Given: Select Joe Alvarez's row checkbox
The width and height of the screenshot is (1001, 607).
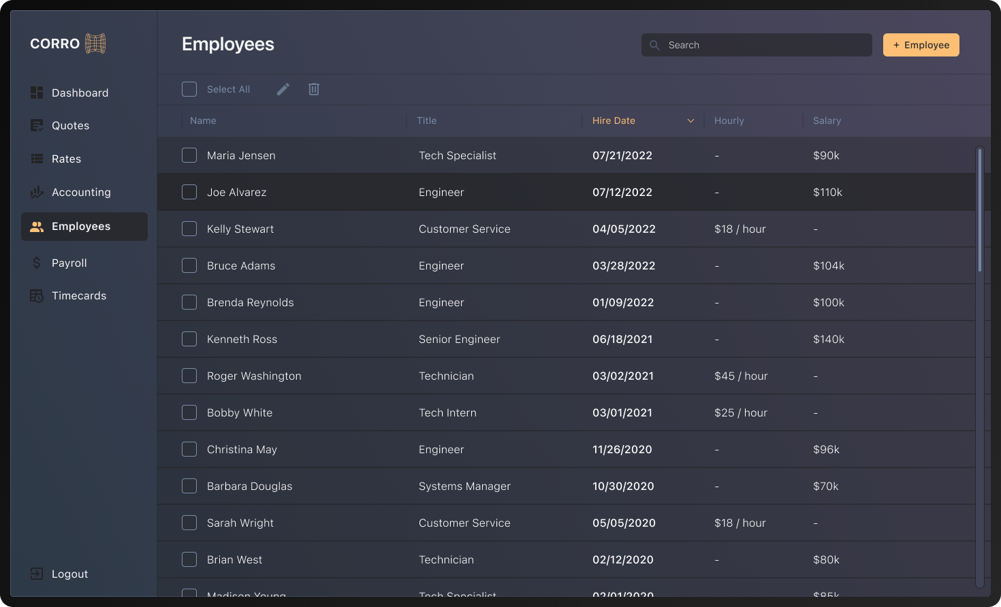Looking at the screenshot, I should 189,192.
